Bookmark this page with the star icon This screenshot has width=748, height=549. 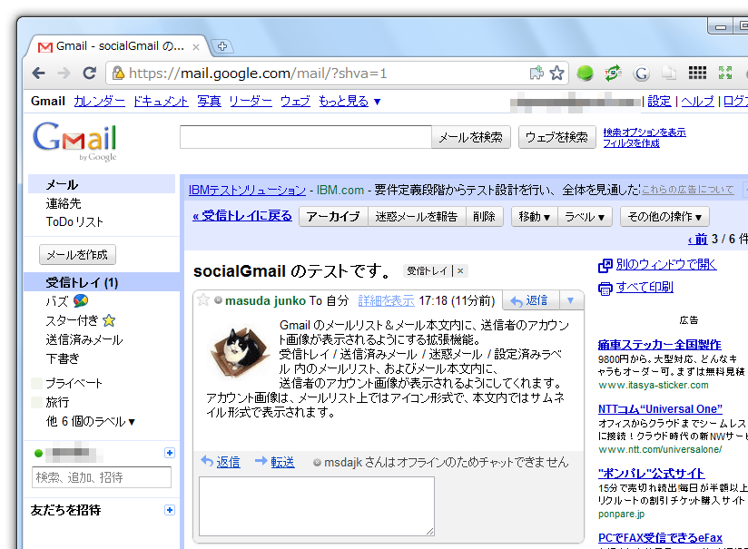pyautogui.click(x=556, y=73)
